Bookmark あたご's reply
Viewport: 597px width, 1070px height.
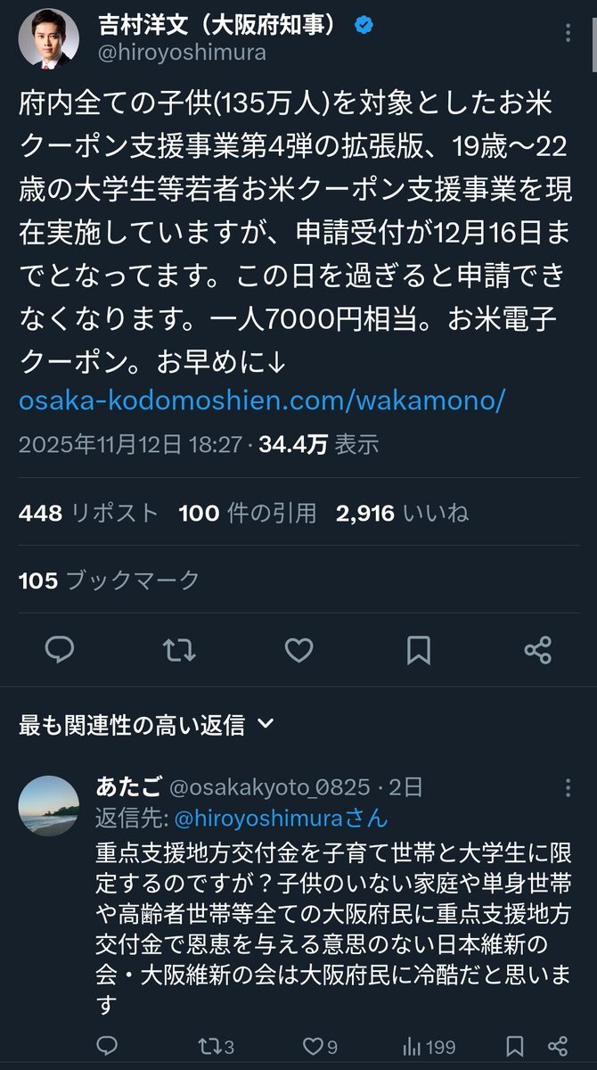pyautogui.click(x=514, y=1045)
